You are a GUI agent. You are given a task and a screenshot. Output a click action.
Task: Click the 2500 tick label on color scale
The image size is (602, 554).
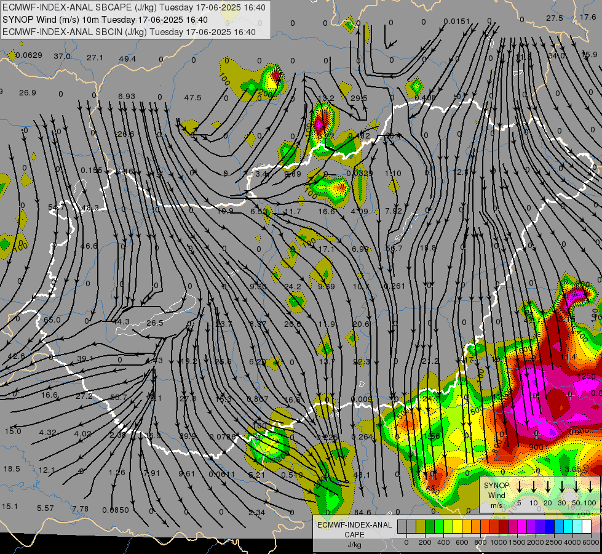554,542
